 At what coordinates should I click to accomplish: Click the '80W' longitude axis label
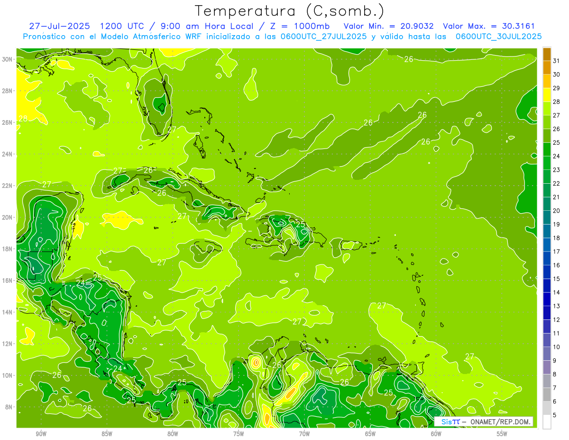[x=173, y=434]
